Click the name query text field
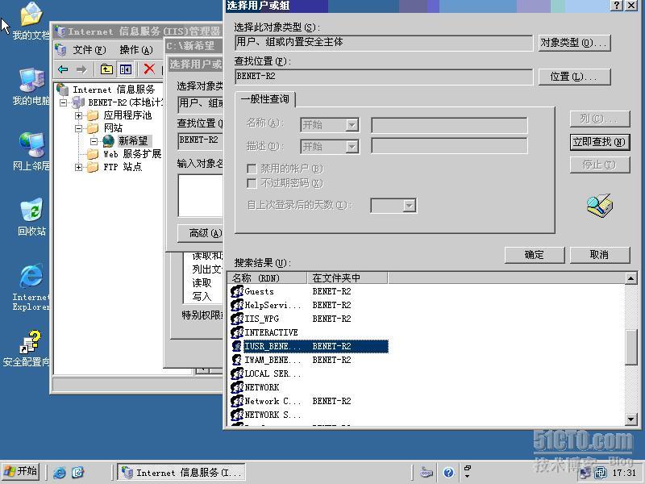Viewport: 645px width, 484px height. 449,125
